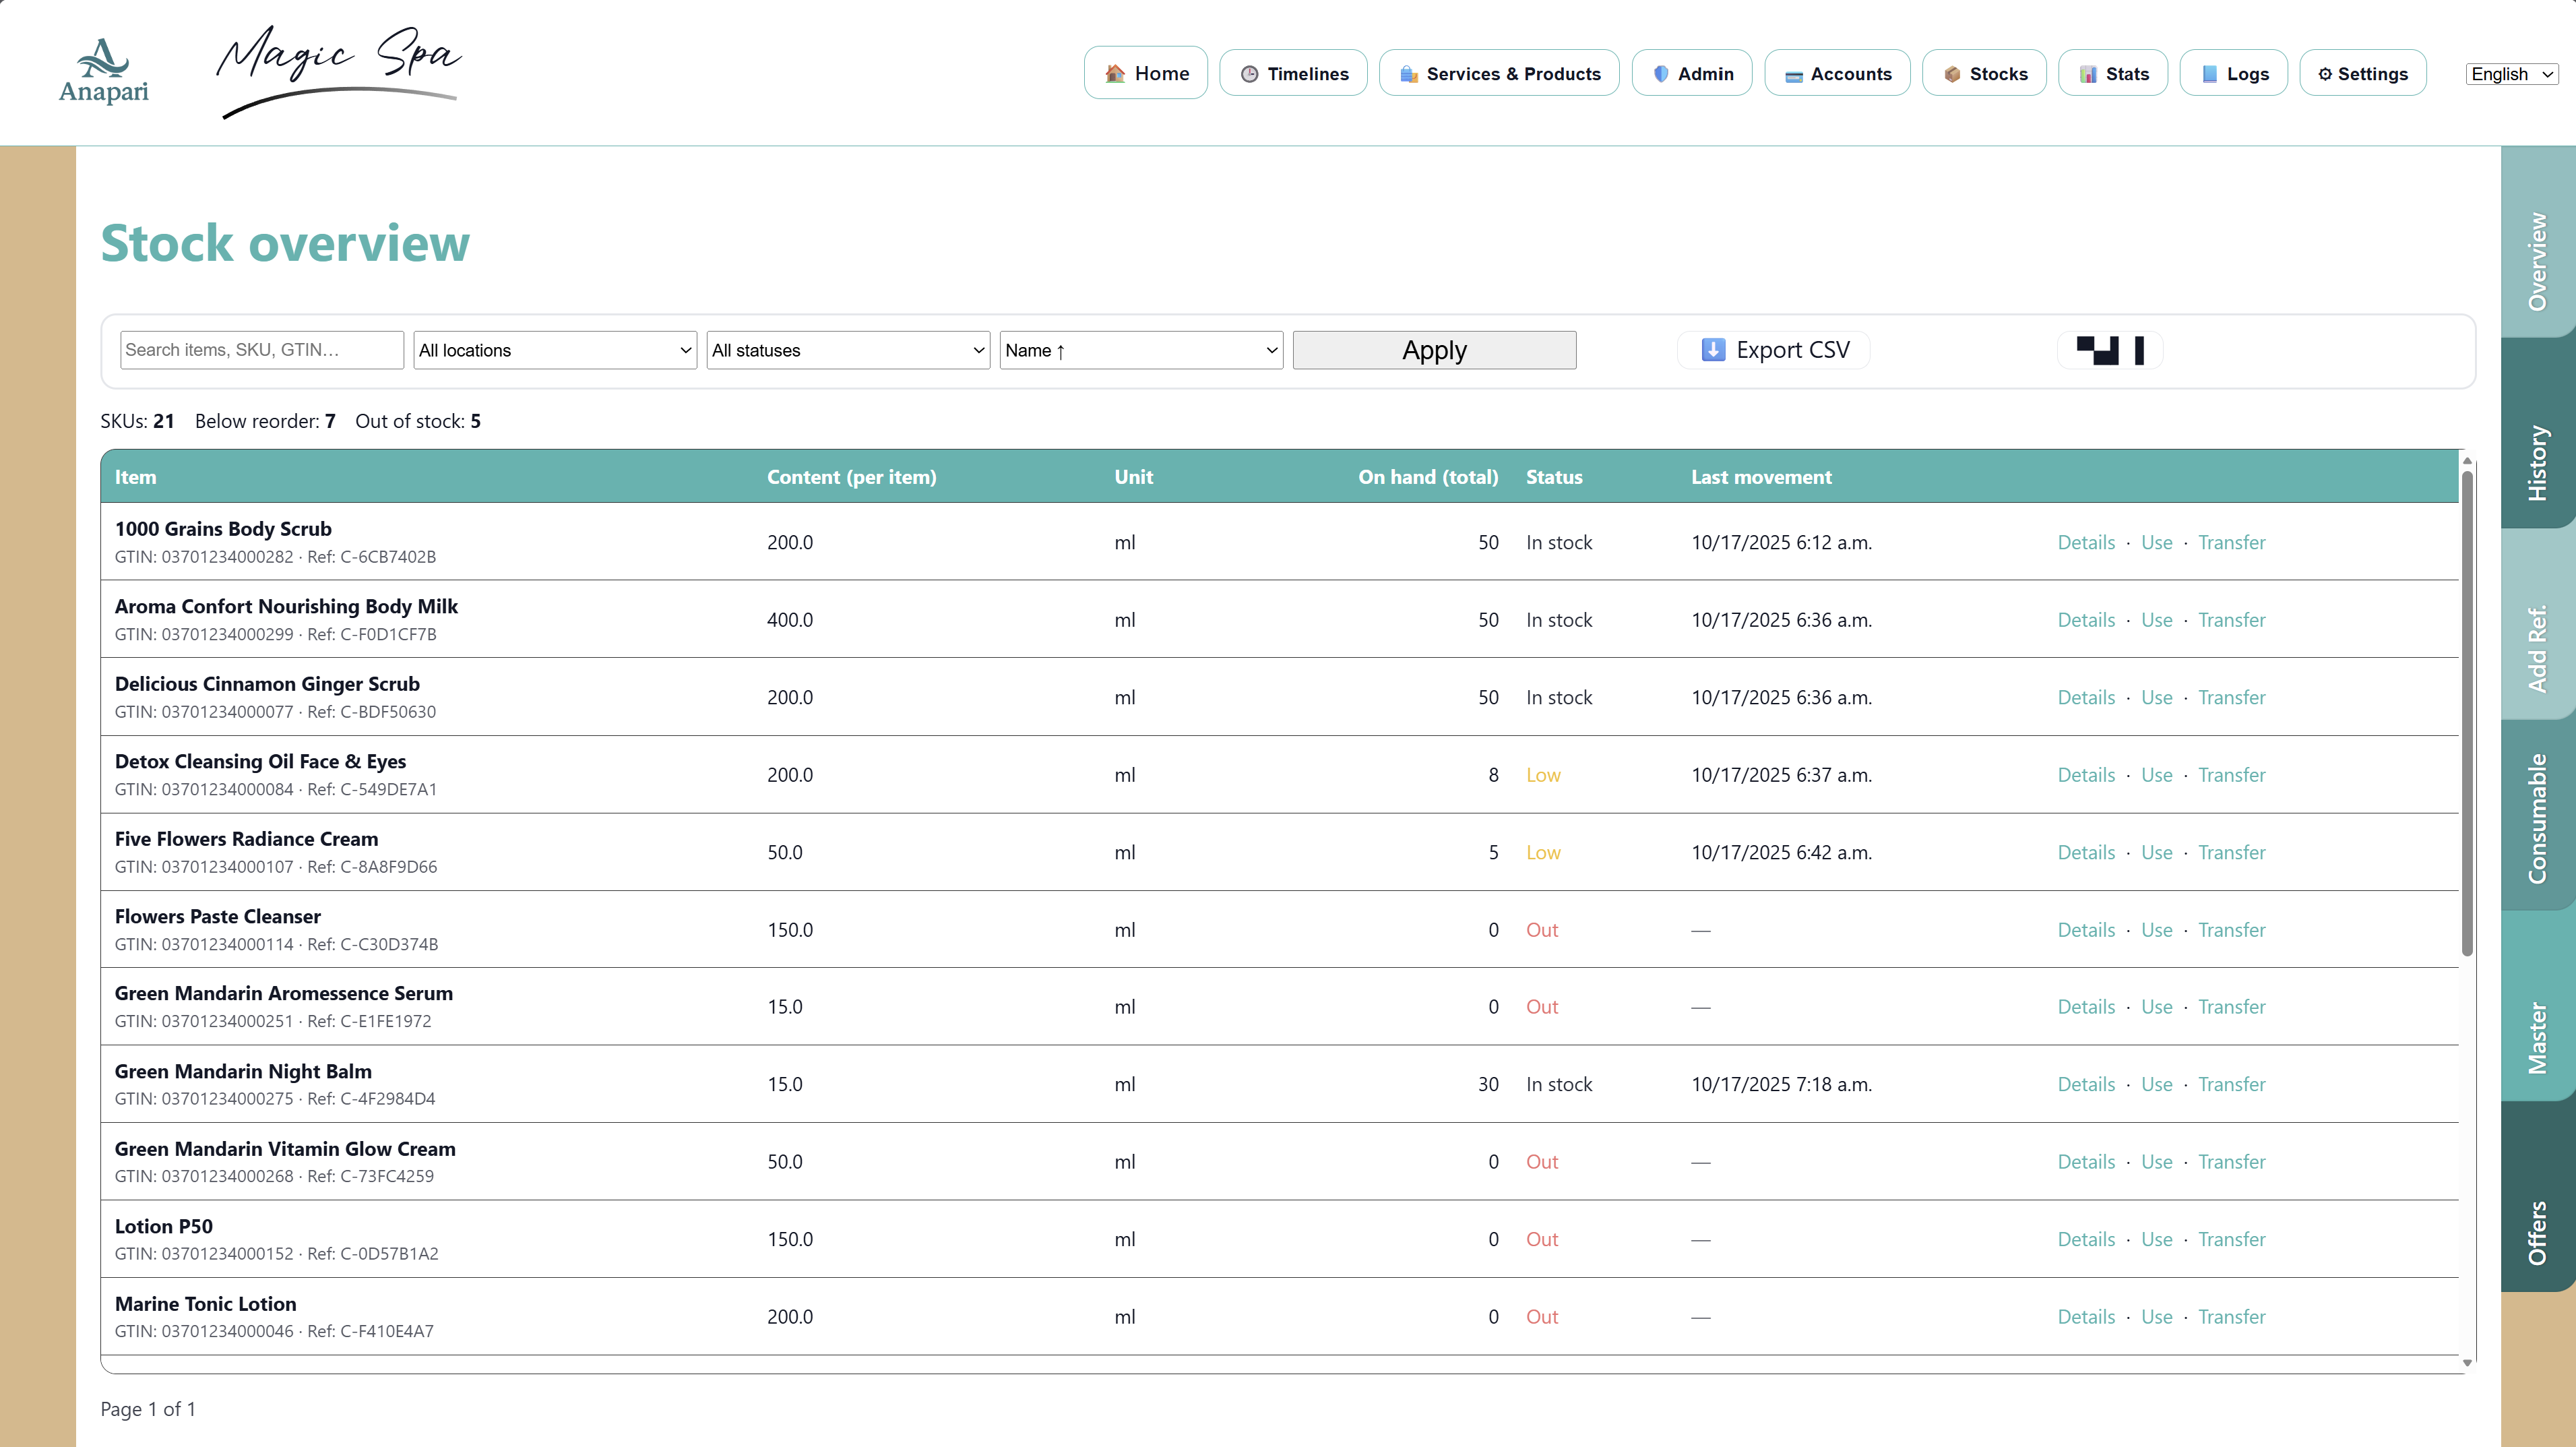Click the Timelines clock icon
The image size is (2576, 1447).
1249,74
